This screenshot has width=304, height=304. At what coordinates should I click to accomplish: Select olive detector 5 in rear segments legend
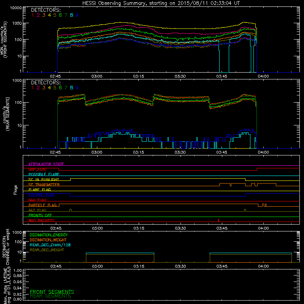click(x=55, y=88)
